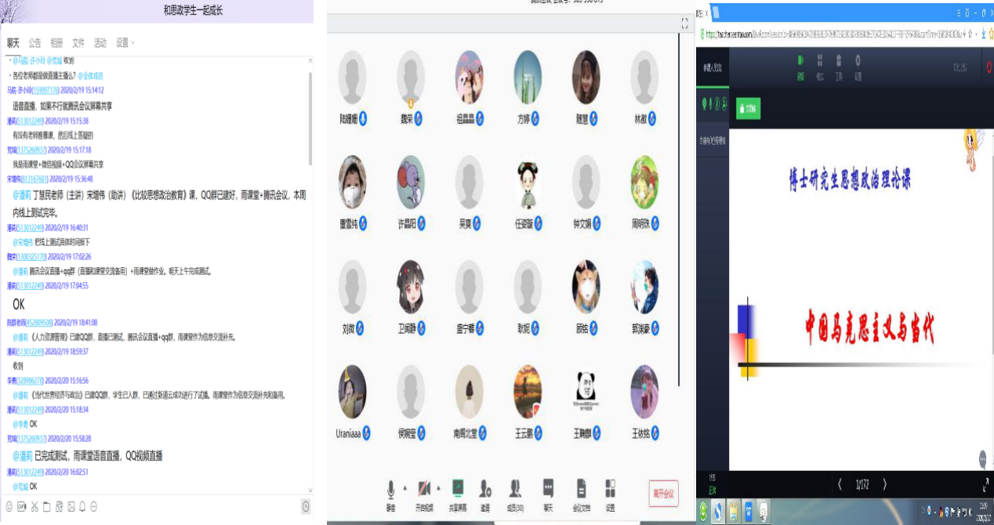Click 陆姗姗's avatar thumbnail
This screenshot has height=525, width=994.
352,78
